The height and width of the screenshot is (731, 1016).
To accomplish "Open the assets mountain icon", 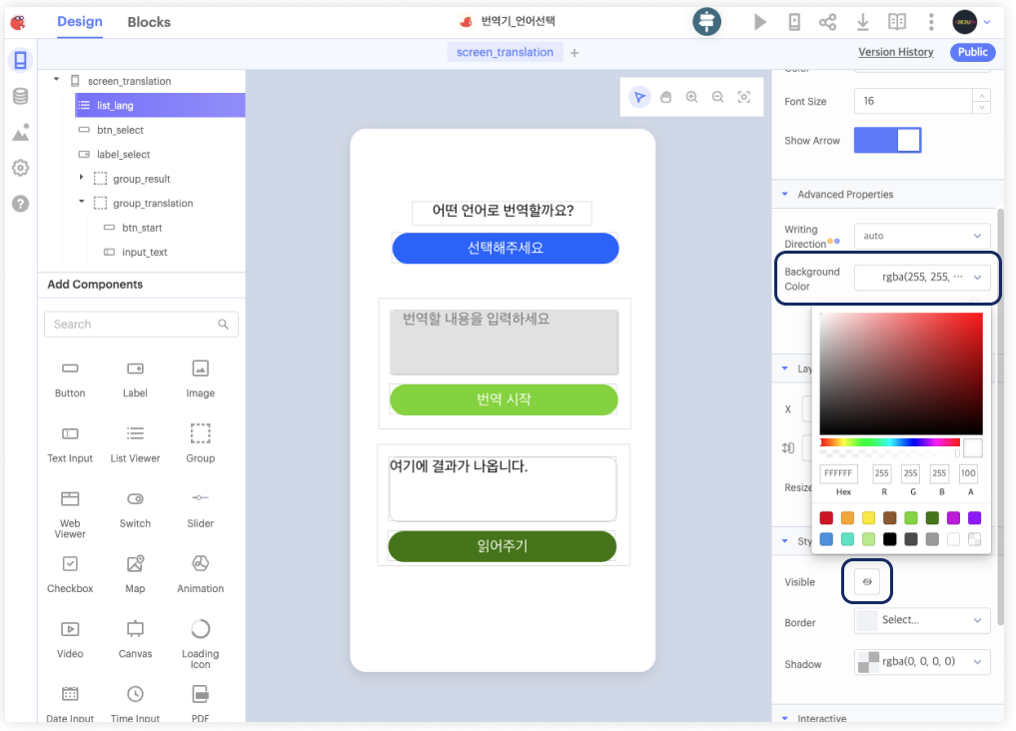I will pos(21,132).
